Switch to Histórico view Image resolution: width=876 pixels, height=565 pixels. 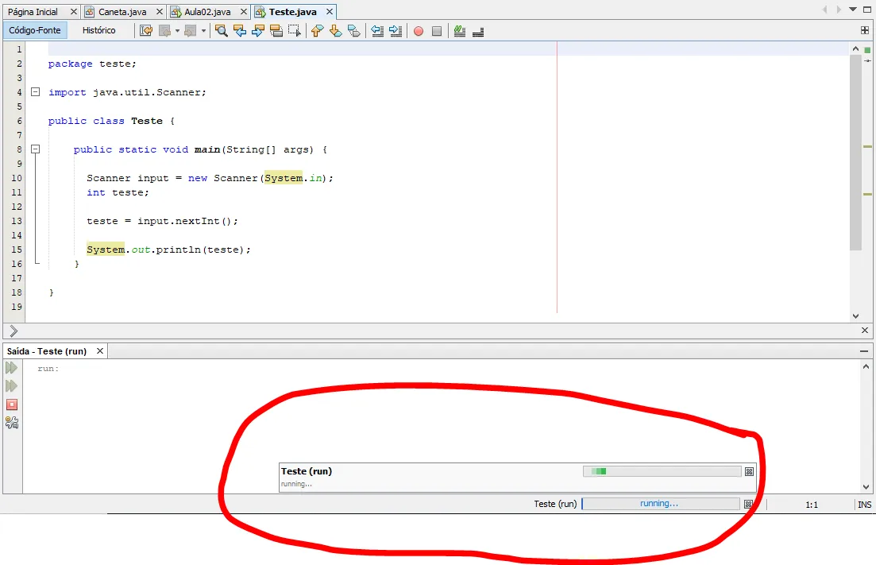99,30
